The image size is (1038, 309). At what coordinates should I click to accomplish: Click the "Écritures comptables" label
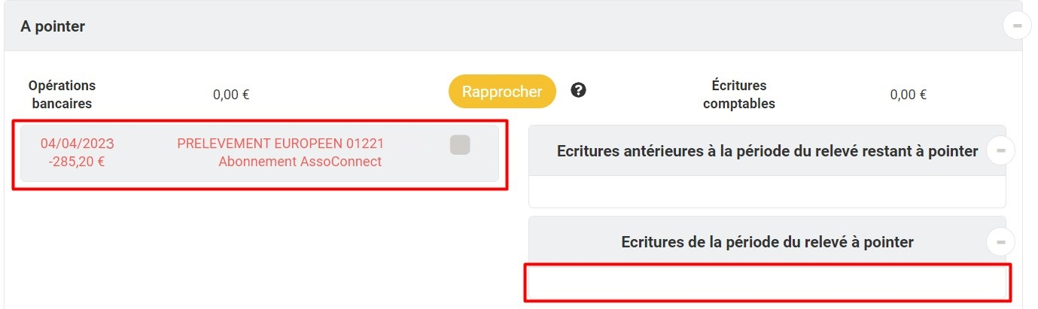[x=738, y=95]
